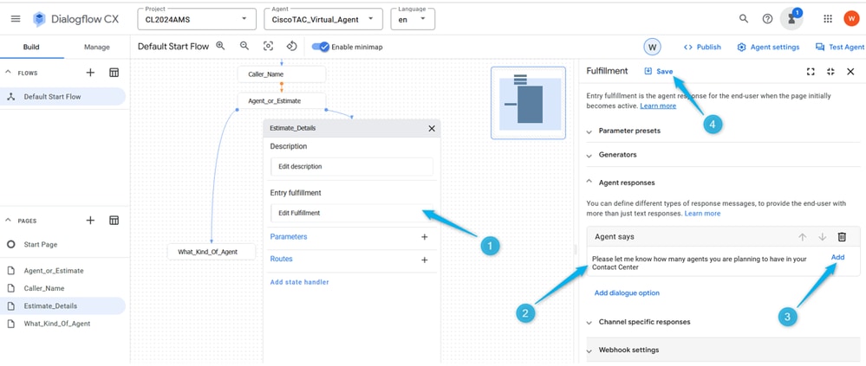Zoom in on the flow canvas
The image size is (866, 366).
pyautogui.click(x=220, y=47)
